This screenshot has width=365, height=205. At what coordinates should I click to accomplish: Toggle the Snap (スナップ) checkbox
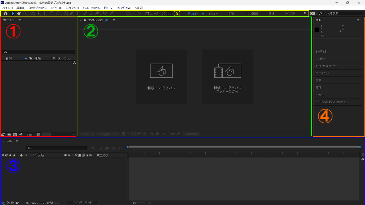(x=147, y=13)
